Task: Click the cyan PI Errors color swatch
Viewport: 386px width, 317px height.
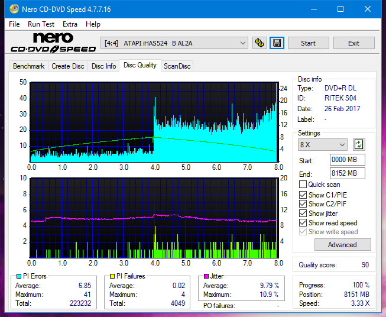Action: coord(19,276)
